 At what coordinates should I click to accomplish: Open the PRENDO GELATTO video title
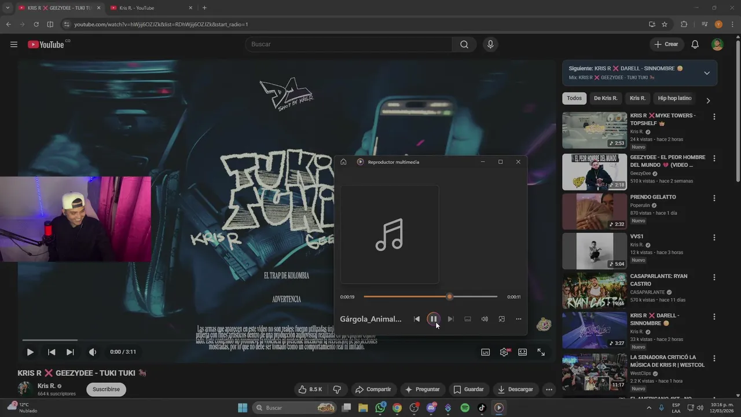point(653,197)
